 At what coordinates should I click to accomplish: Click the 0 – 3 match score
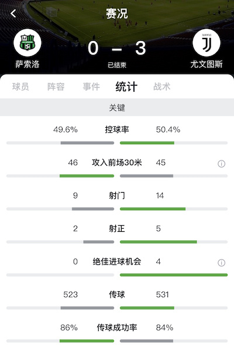tap(117, 48)
